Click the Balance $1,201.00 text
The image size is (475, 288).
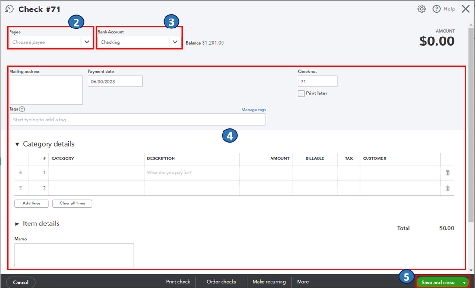click(205, 43)
